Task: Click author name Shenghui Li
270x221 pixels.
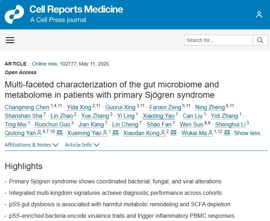Action: (x=230, y=124)
